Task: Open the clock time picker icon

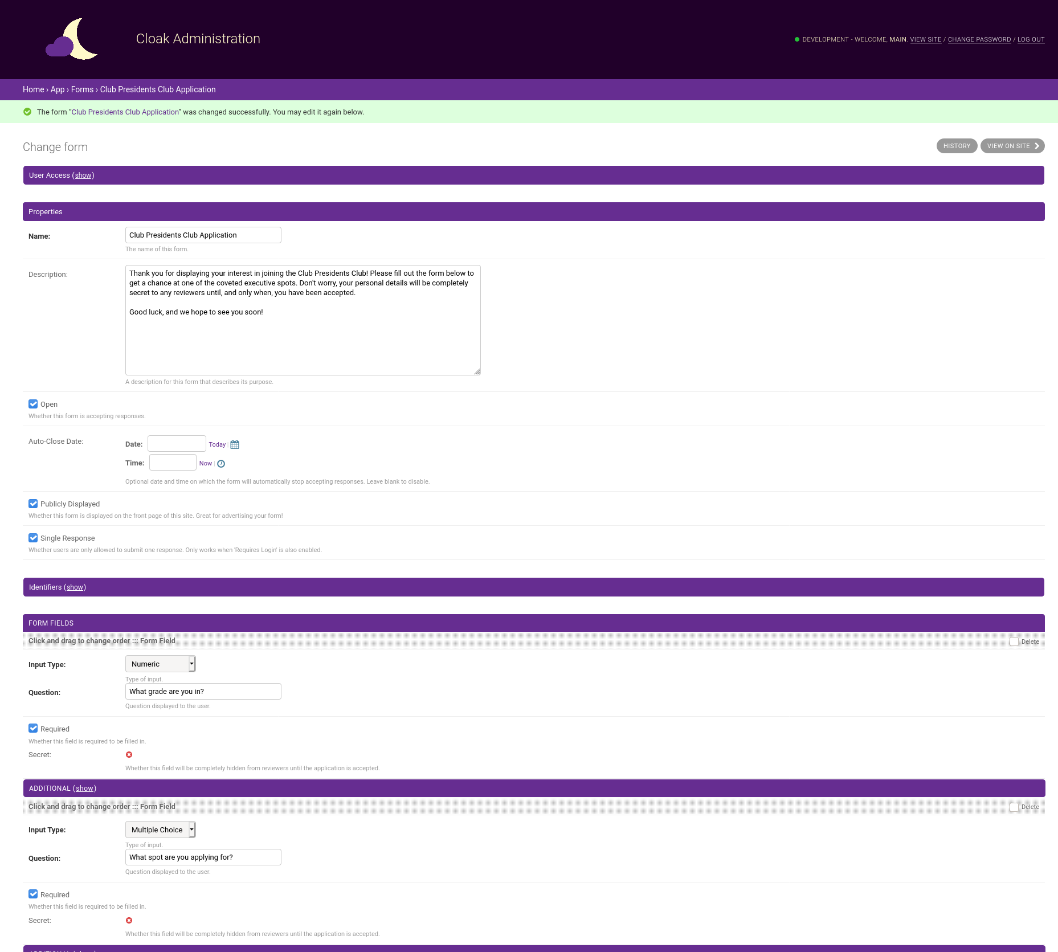Action: (x=221, y=464)
